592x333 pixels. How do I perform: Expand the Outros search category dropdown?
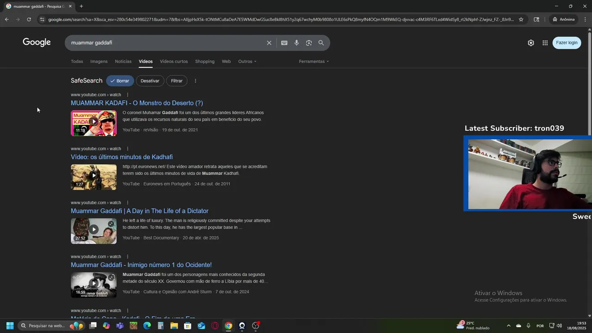point(247,62)
